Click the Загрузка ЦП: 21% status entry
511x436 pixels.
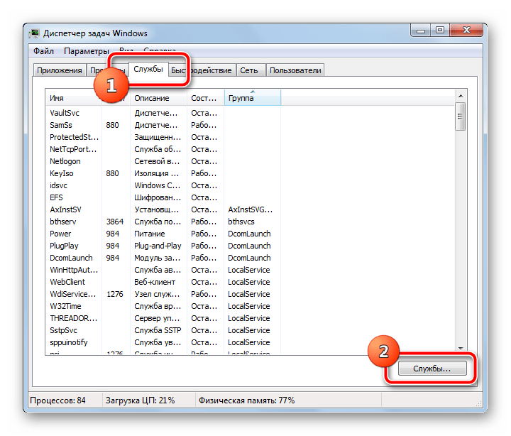click(x=140, y=400)
